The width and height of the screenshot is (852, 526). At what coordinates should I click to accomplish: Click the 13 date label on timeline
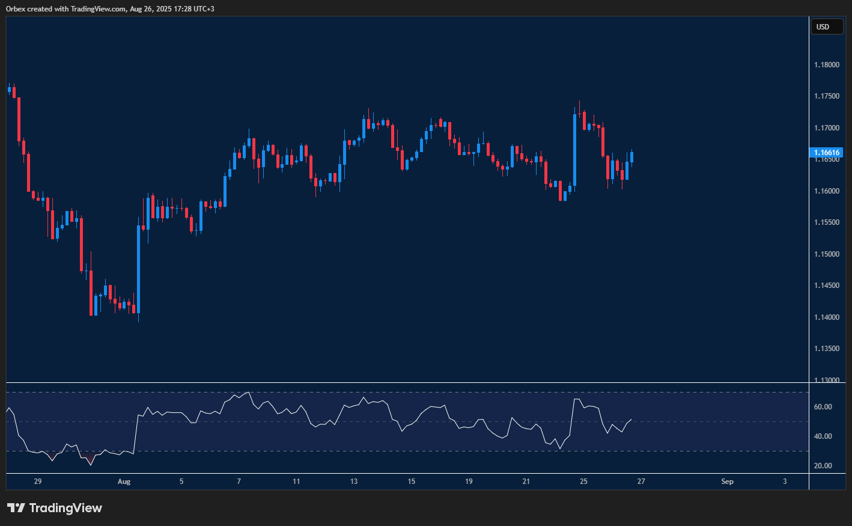point(354,482)
